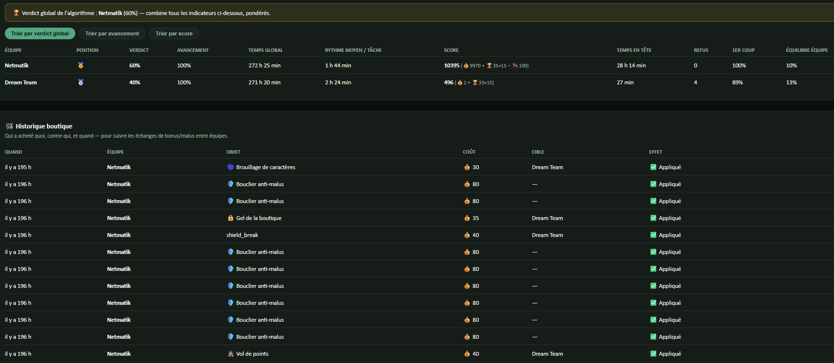Click Dream Team's 40% verdict value
Image resolution: width=834 pixels, height=363 pixels.
[x=135, y=82]
